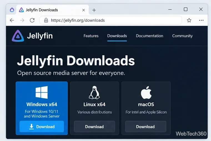Click the profile icon left of the tab
This screenshot has width=211, height=141.
[x=12, y=10]
